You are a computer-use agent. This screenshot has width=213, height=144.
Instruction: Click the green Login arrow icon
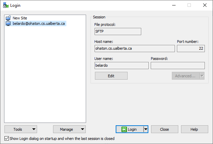tap(124, 129)
